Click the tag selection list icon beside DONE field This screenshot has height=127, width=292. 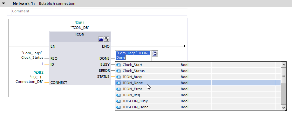tap(155, 53)
